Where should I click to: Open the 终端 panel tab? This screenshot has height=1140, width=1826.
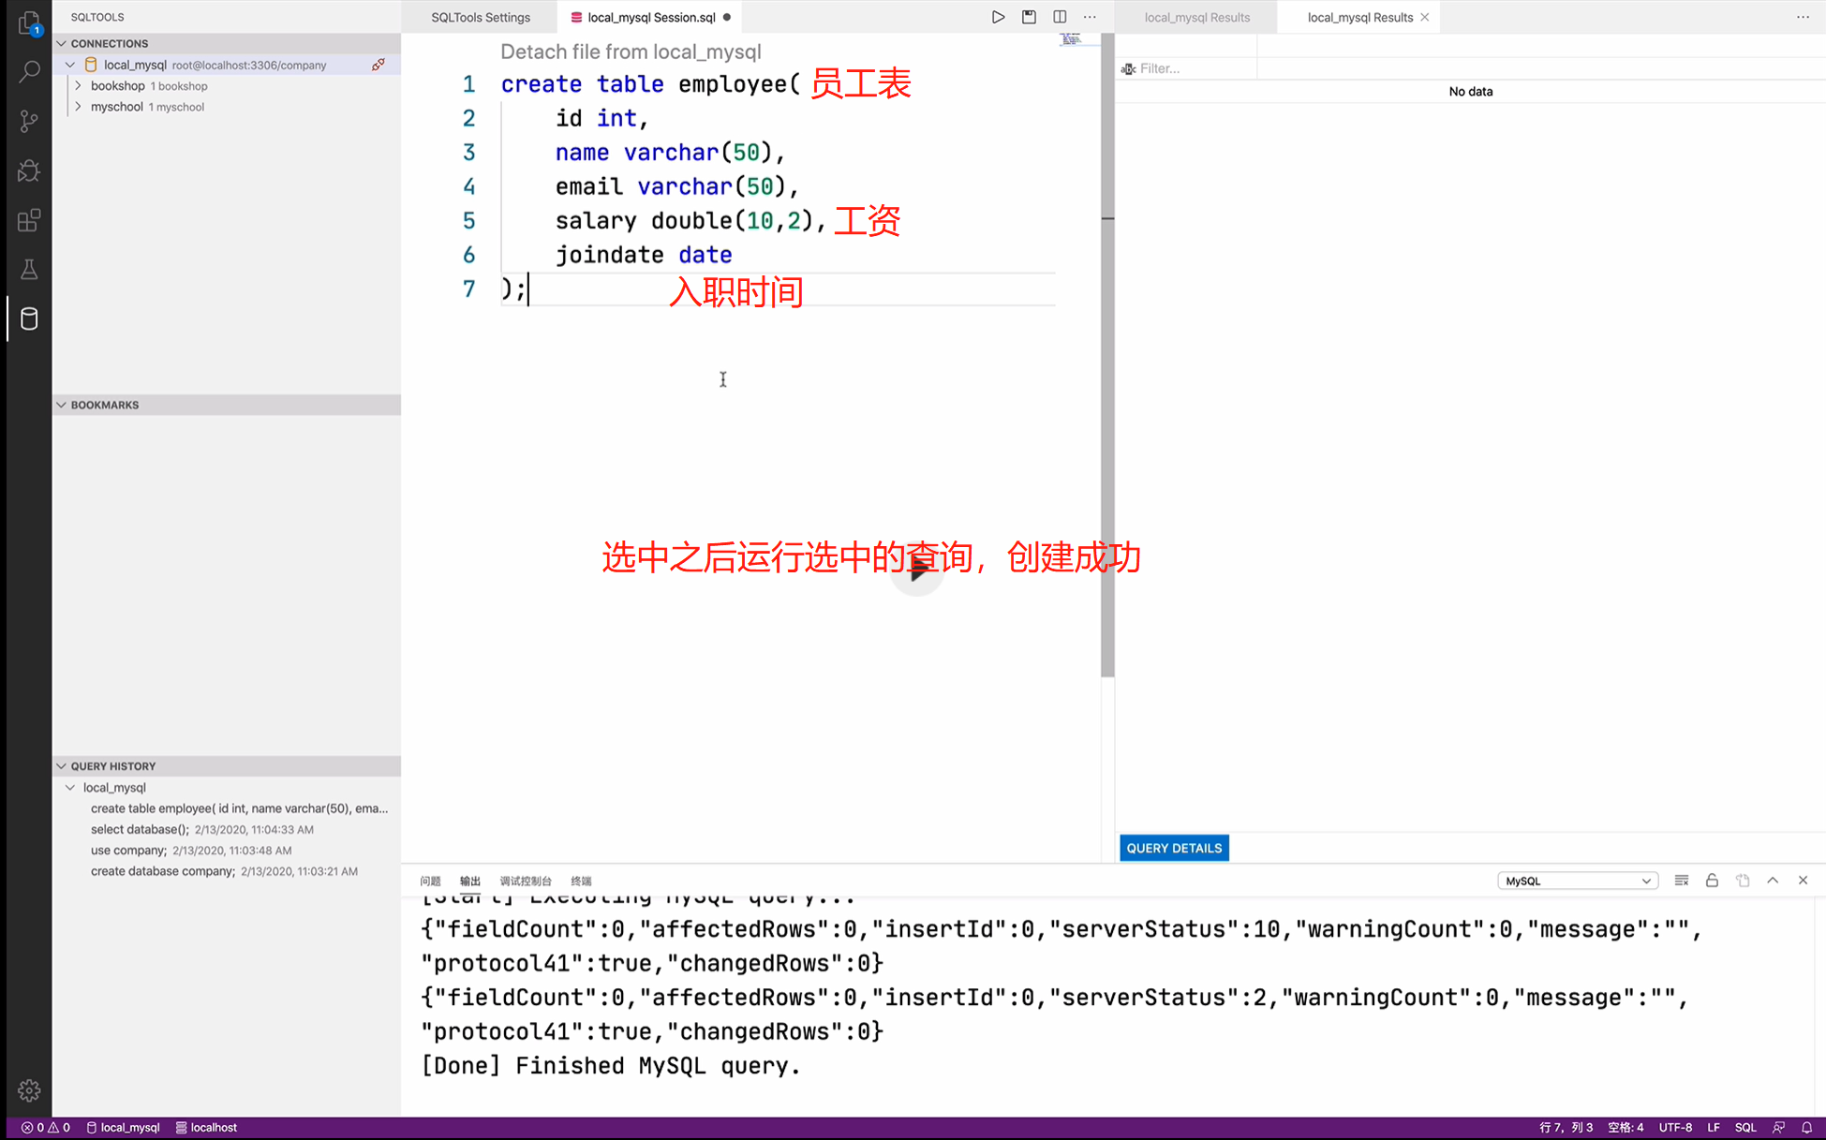[x=581, y=881]
